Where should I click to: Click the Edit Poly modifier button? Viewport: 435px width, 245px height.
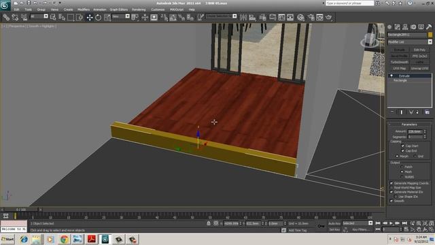point(419,50)
